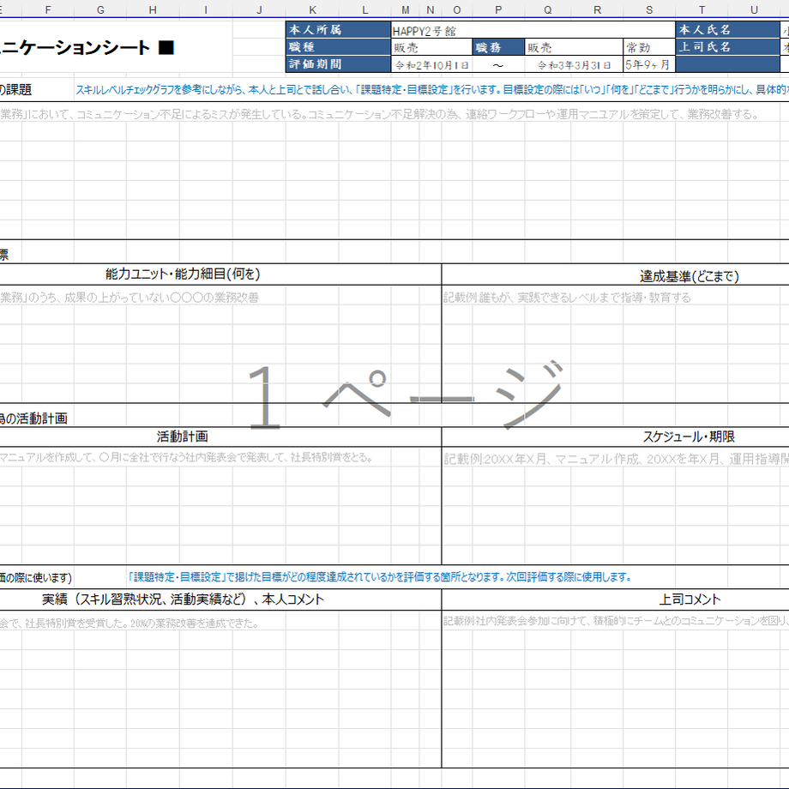The image size is (789, 789).
Task: Click the 20XX年X月、マニュアル作成 example cell
Action: pyautogui.click(x=616, y=459)
